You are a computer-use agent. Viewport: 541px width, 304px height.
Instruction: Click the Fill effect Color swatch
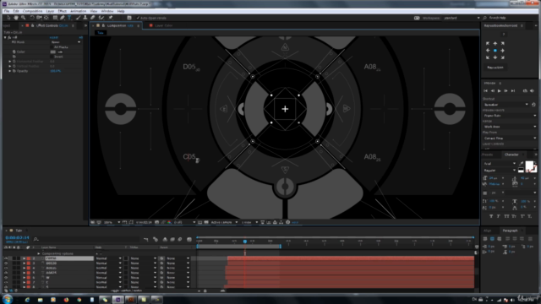coord(52,52)
